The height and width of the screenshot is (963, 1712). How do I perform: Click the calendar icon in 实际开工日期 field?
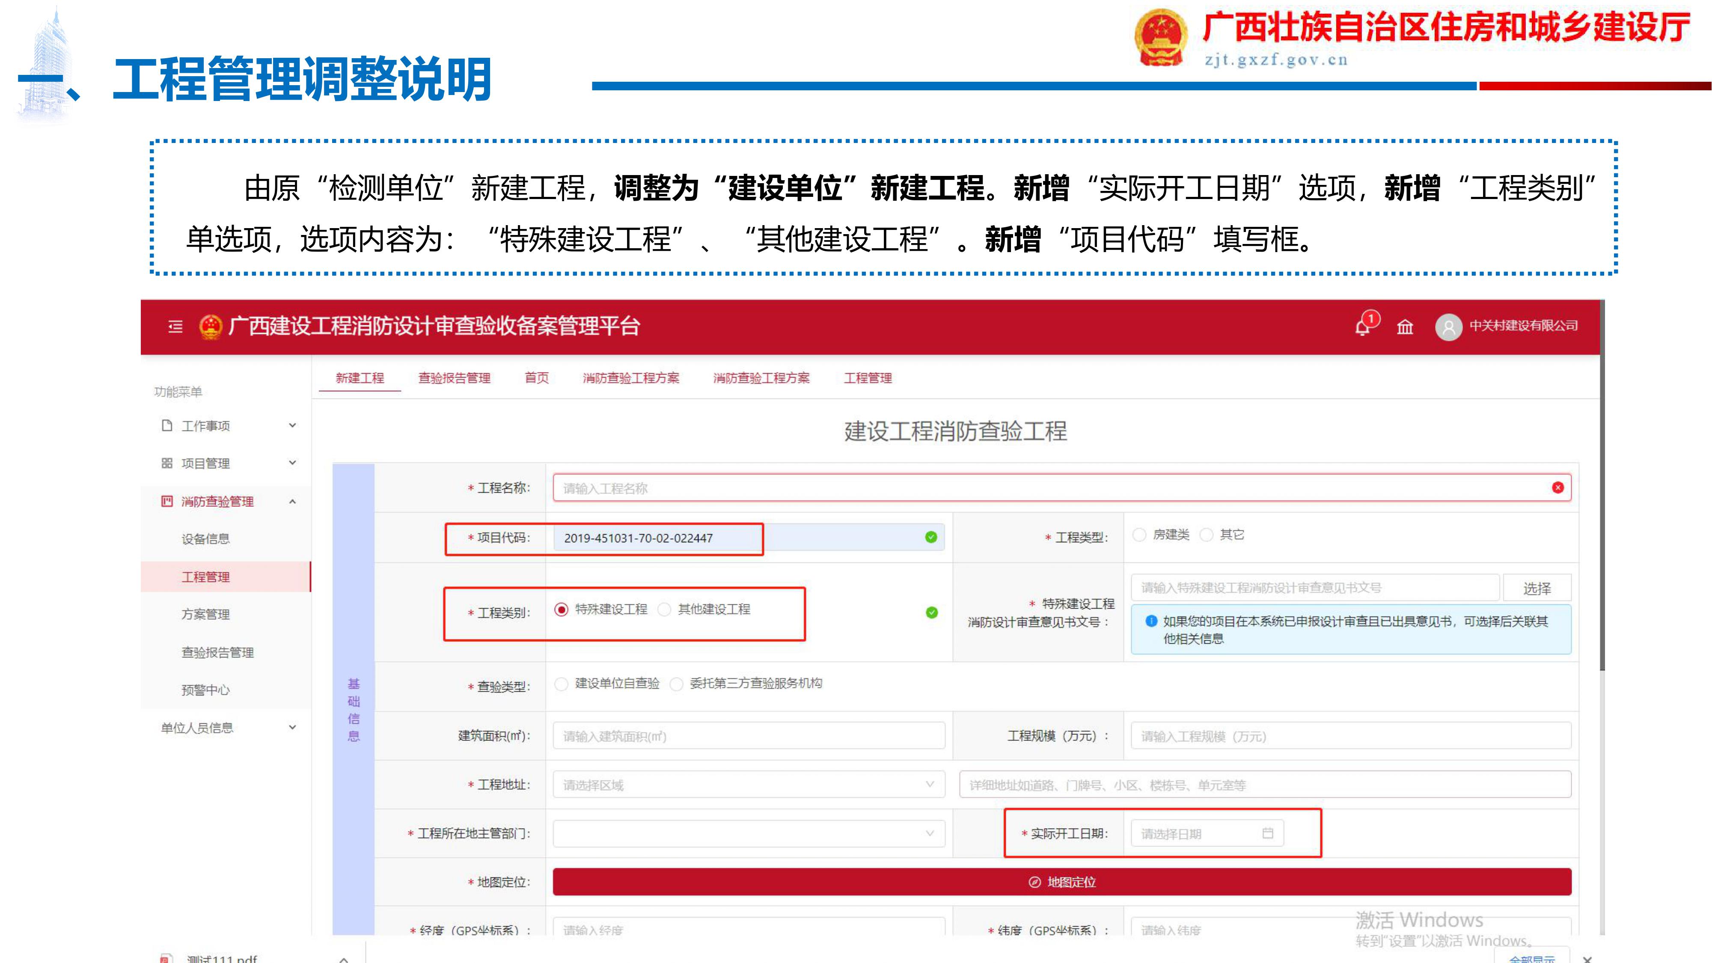pyautogui.click(x=1267, y=833)
